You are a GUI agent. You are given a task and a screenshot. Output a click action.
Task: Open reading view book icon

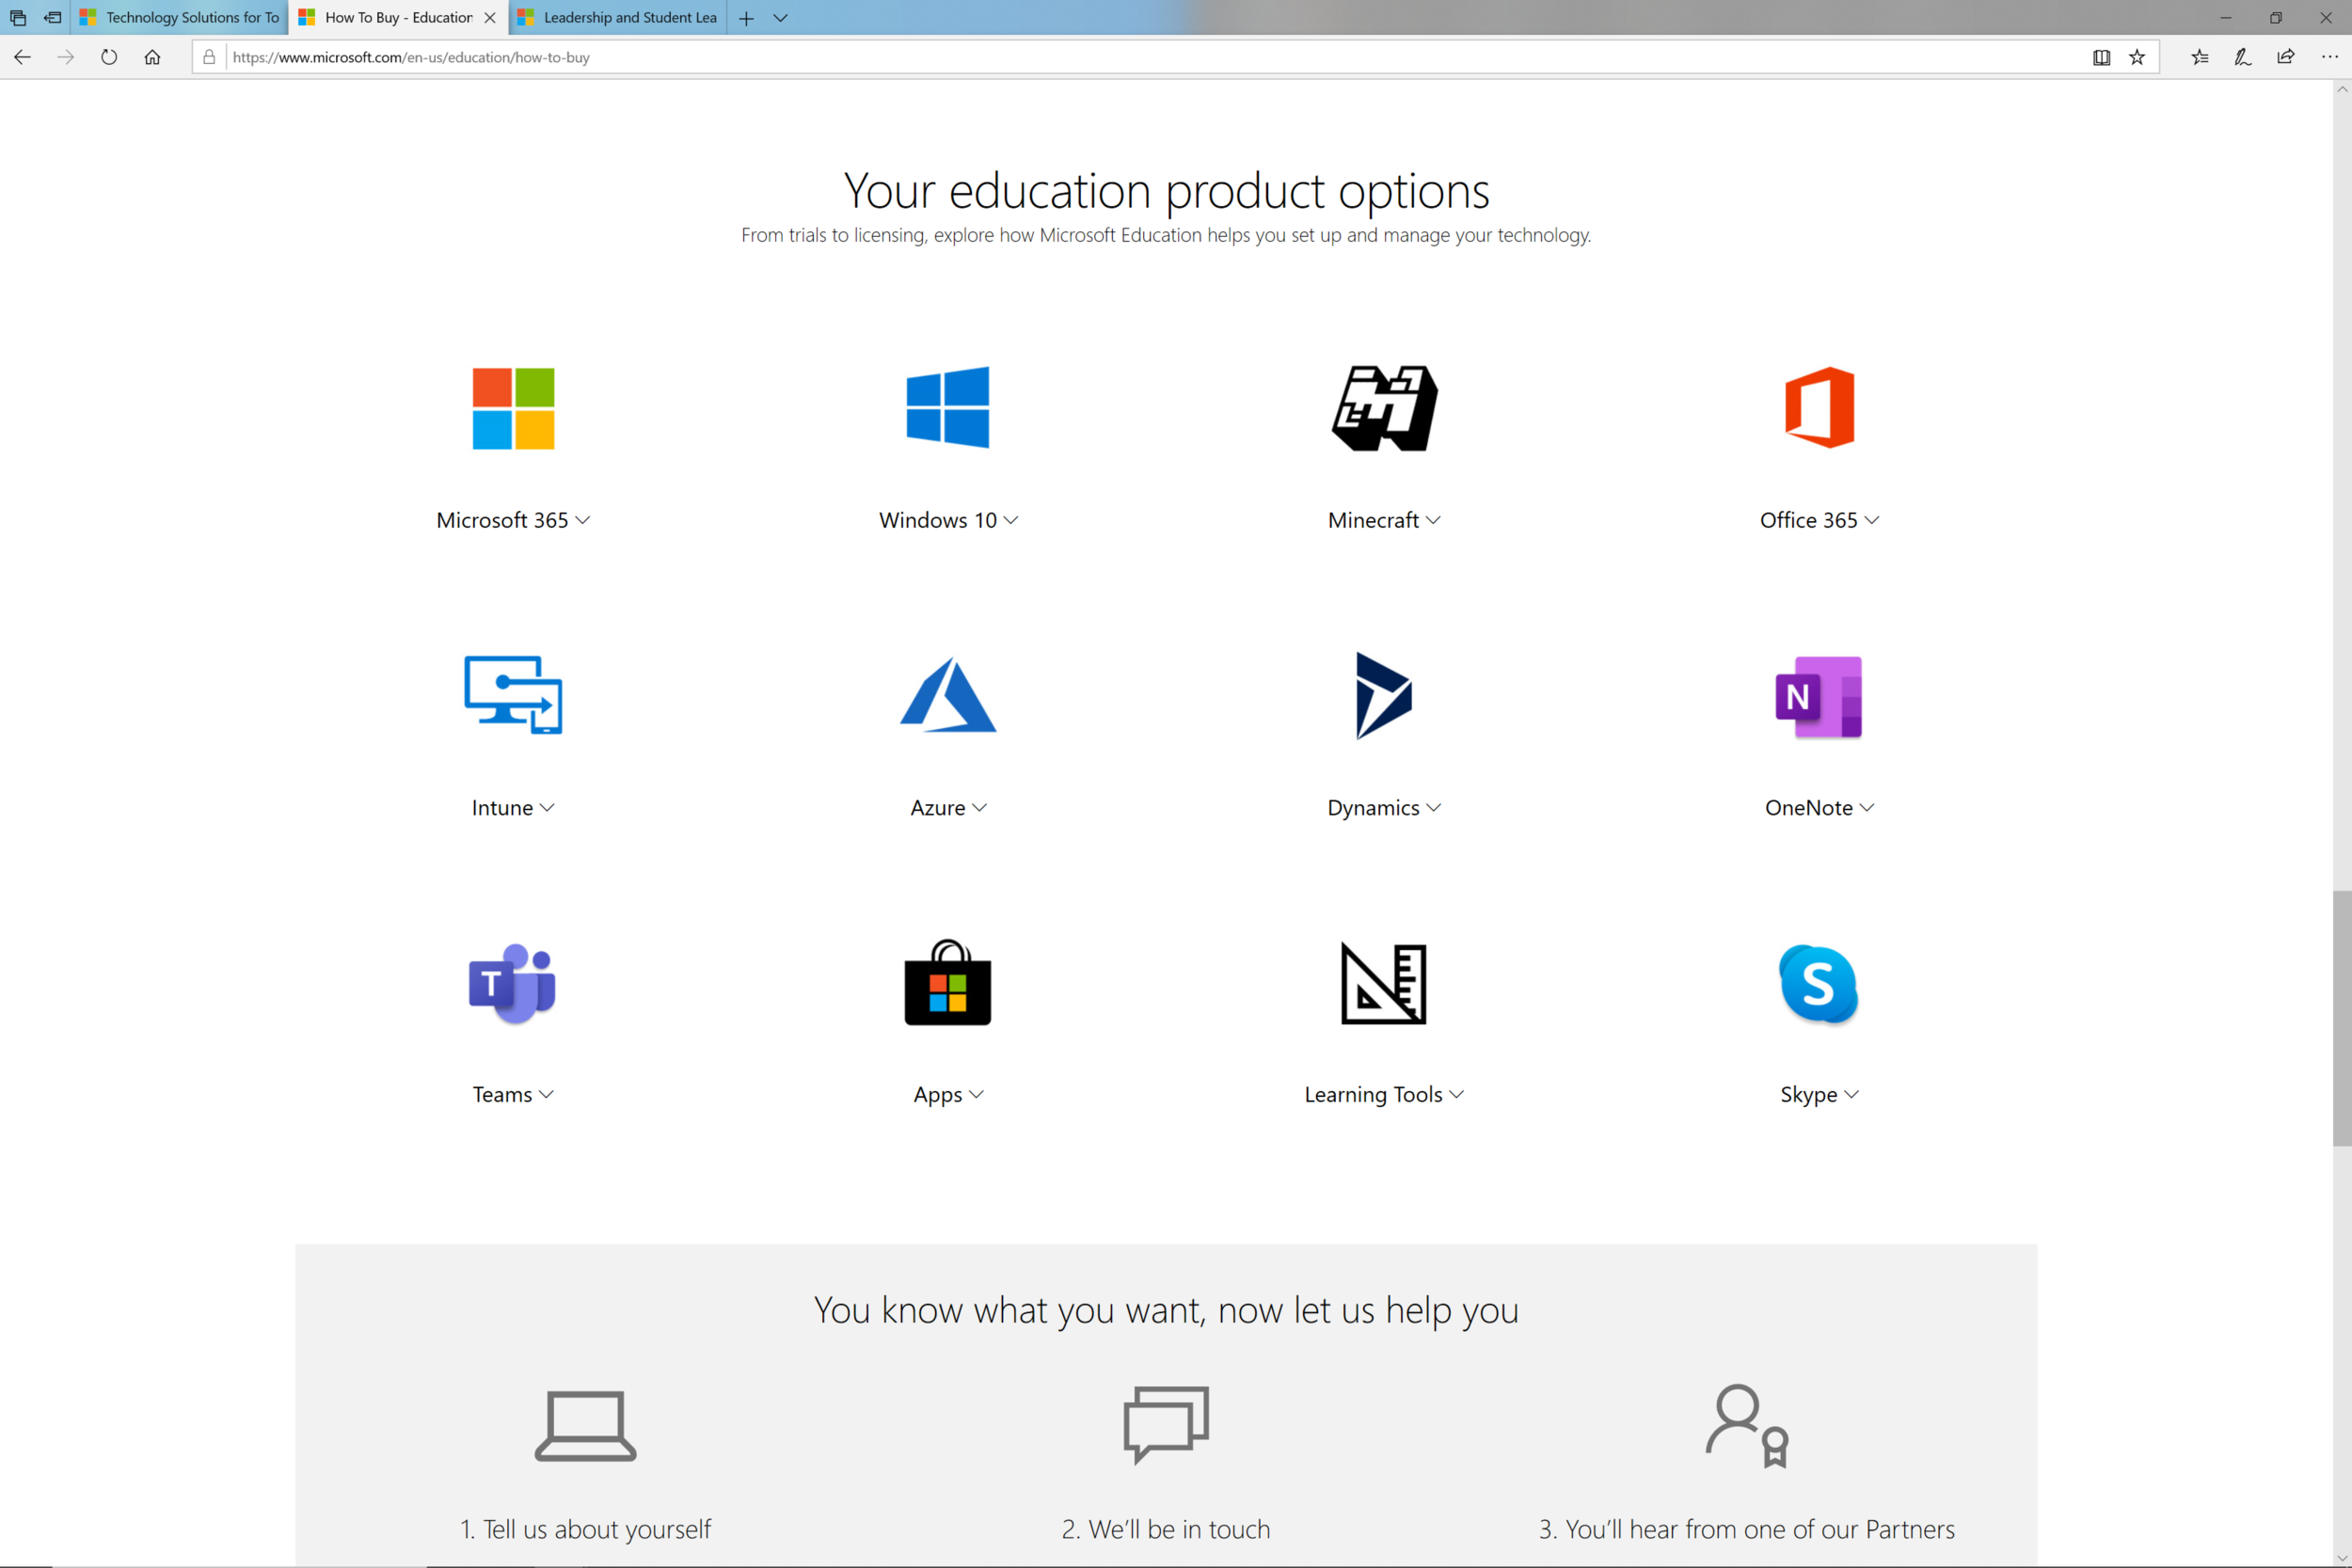2101,57
